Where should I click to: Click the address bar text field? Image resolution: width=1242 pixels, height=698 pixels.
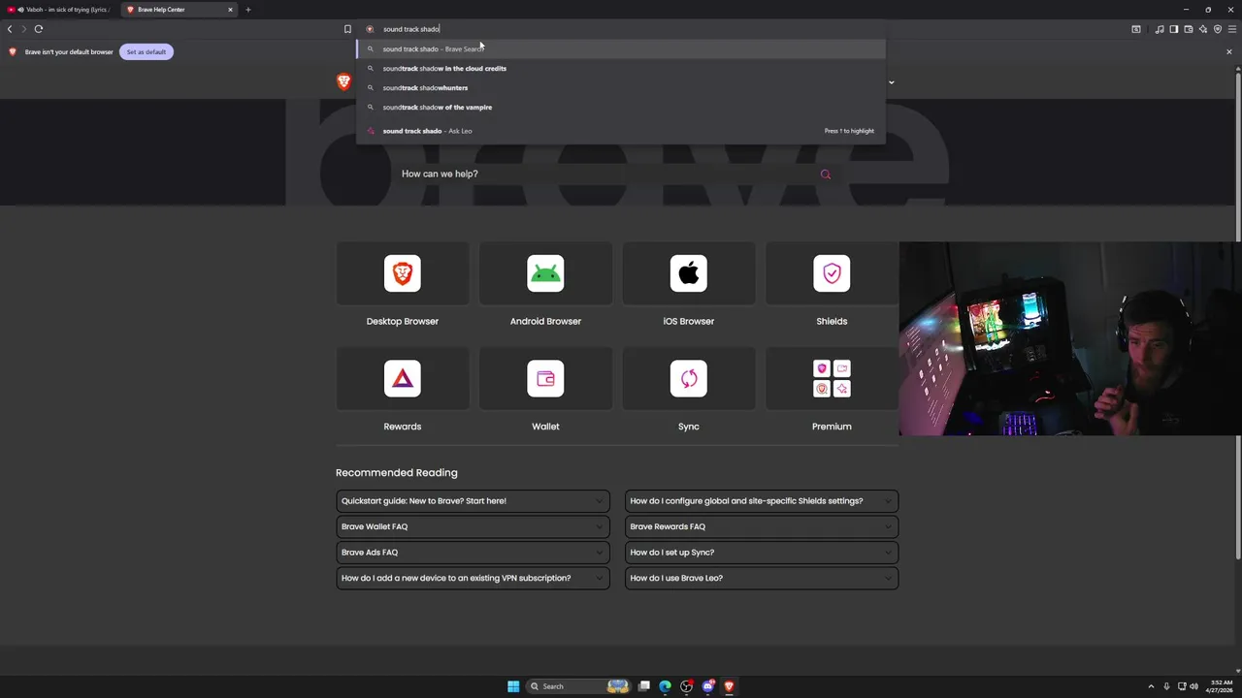pyautogui.click(x=621, y=29)
